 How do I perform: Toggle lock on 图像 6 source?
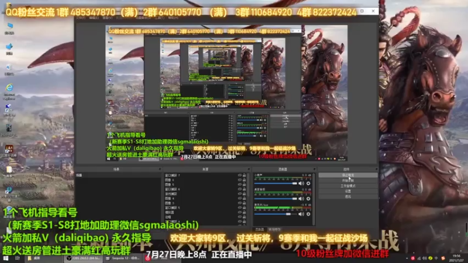tap(244, 180)
